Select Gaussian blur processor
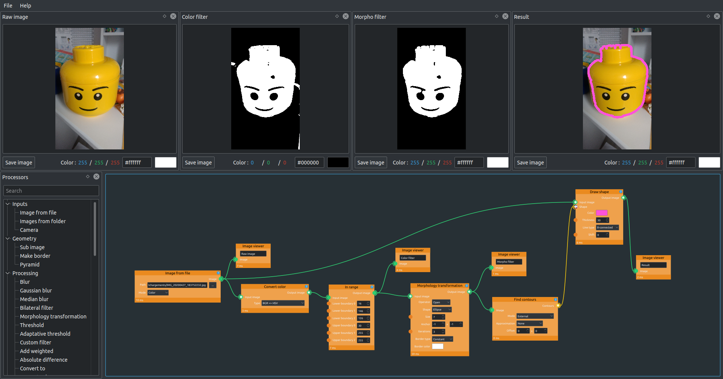Image resolution: width=723 pixels, height=379 pixels. (36, 291)
